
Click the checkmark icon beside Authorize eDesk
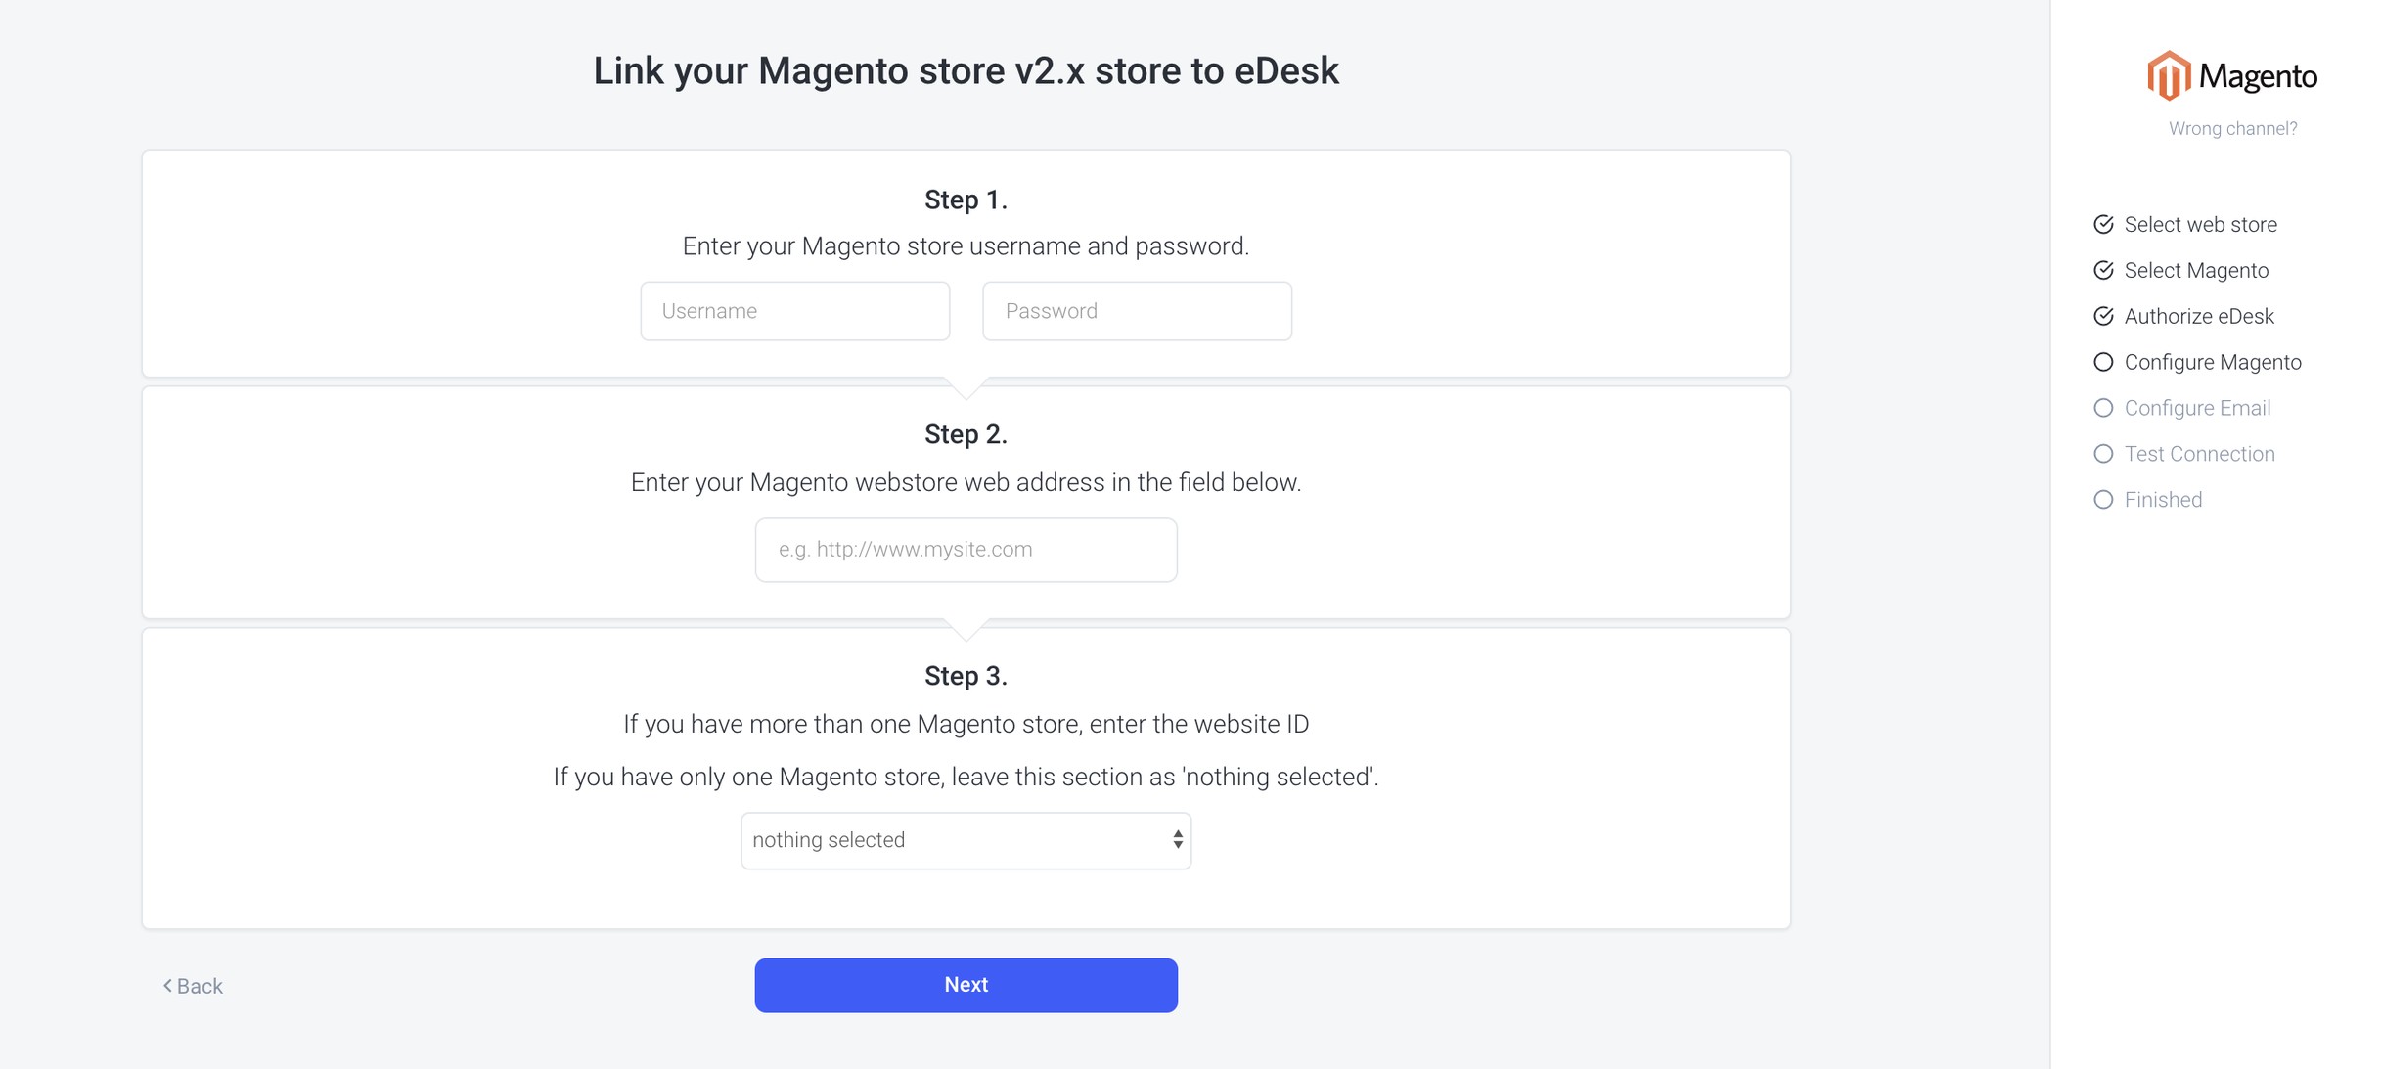pos(2103,317)
